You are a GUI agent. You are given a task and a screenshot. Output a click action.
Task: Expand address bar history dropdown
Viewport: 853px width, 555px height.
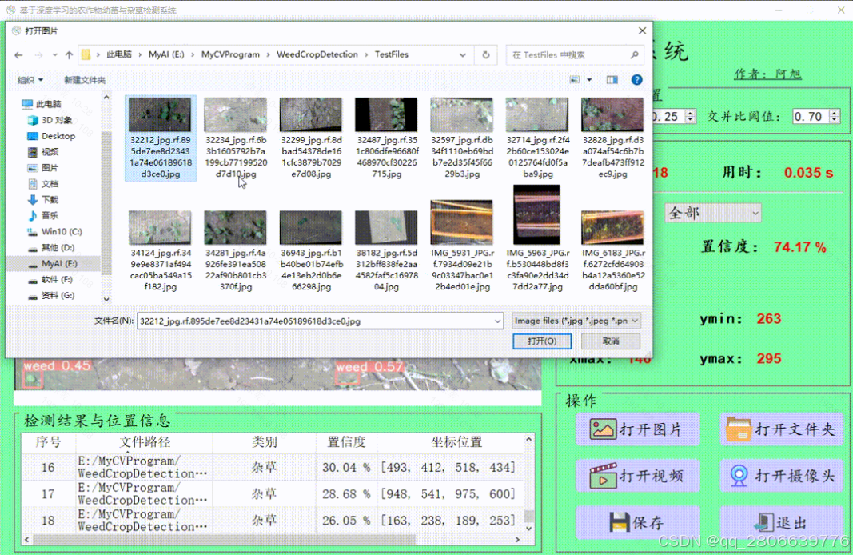[x=462, y=55]
